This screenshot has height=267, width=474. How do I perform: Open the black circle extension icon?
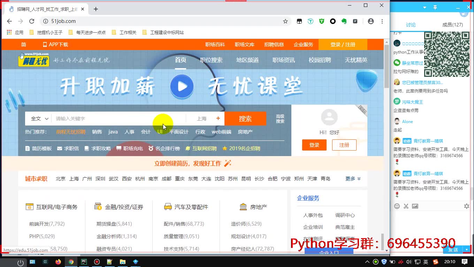[x=333, y=21]
